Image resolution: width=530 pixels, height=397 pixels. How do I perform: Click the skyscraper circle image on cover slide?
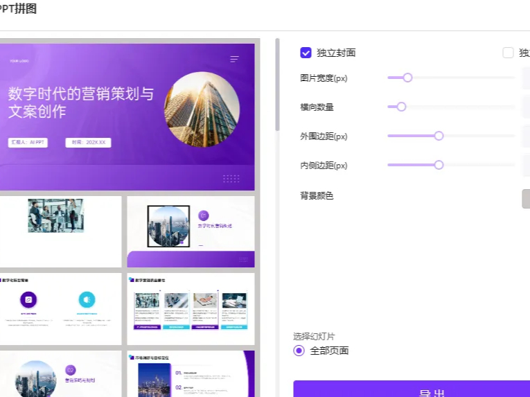(202, 109)
